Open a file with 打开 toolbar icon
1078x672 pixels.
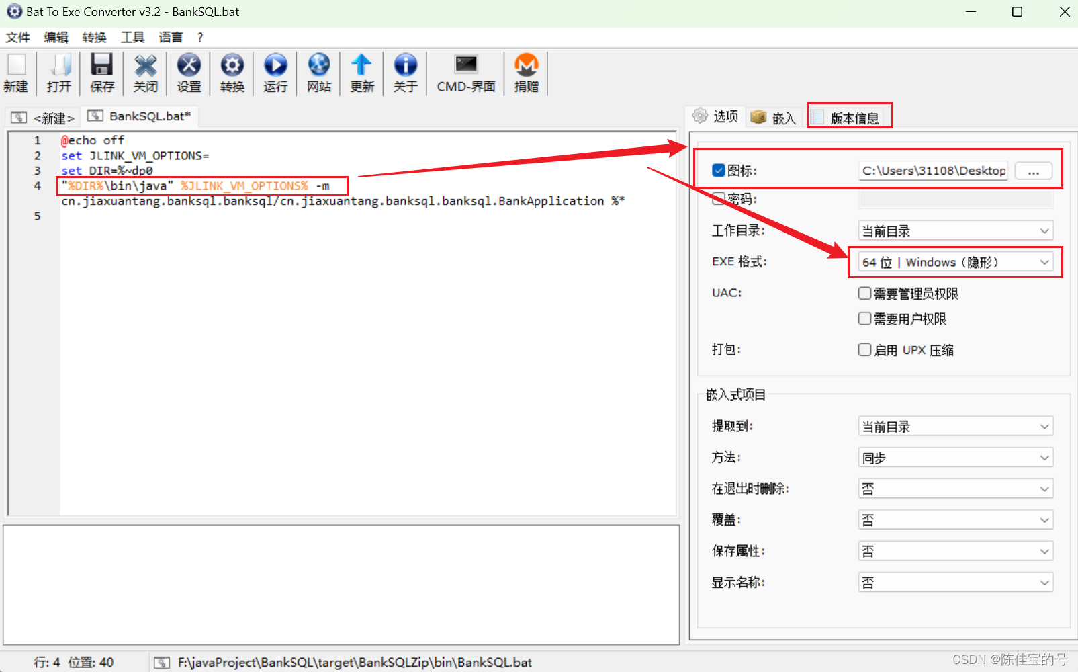pos(59,73)
